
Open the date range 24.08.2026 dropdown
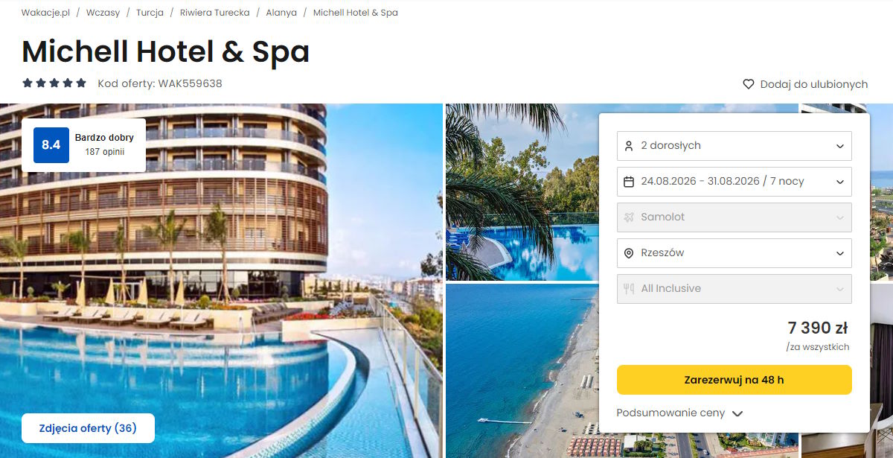734,181
